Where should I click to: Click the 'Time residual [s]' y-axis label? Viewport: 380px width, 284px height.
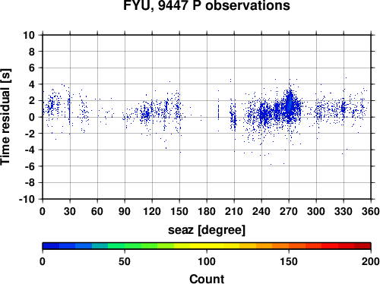coord(5,117)
